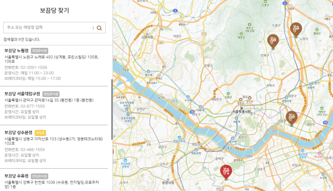This screenshot has width=333, height=191.
Task: Click the 아차산 mountain icon
Action: (322, 108)
